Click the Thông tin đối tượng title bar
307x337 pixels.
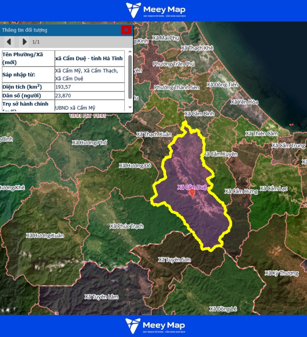[x=59, y=30]
